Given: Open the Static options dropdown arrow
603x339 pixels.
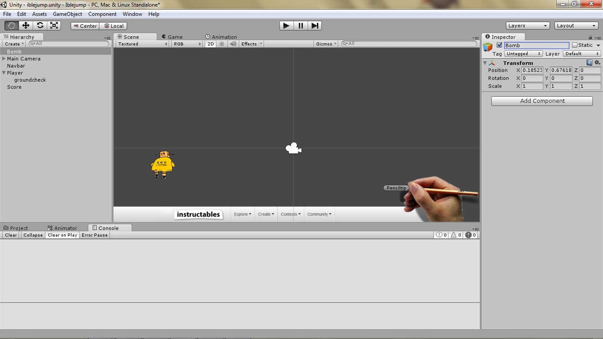Looking at the screenshot, I should point(599,45).
